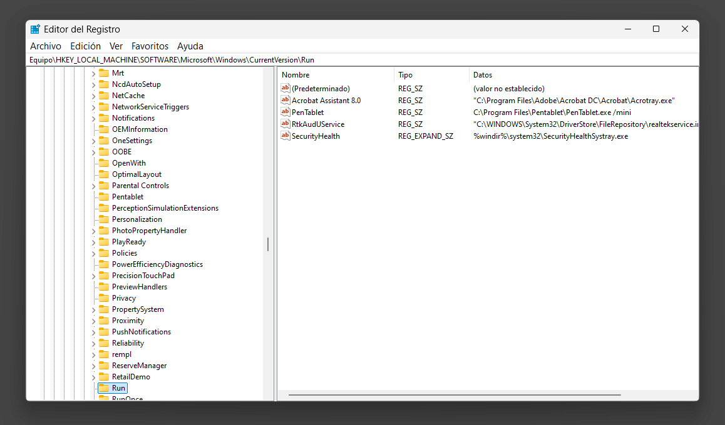Expand the NetCache key
725x425 pixels.
(x=93, y=96)
